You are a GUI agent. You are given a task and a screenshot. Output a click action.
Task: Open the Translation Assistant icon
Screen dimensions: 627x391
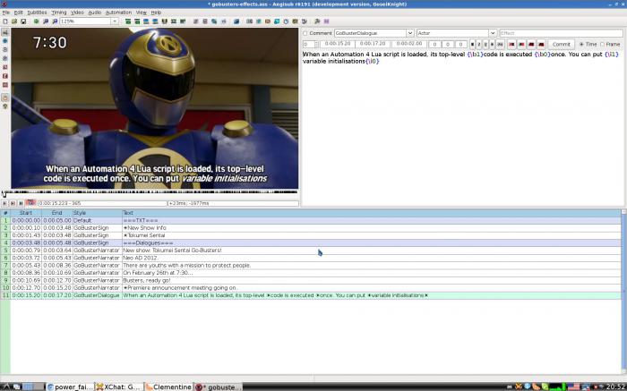268,21
